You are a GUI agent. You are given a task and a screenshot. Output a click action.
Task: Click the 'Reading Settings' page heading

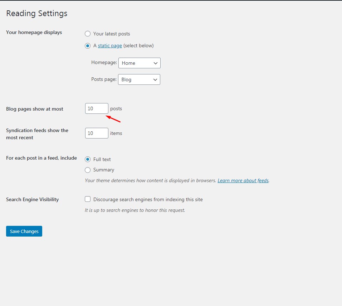[36, 13]
